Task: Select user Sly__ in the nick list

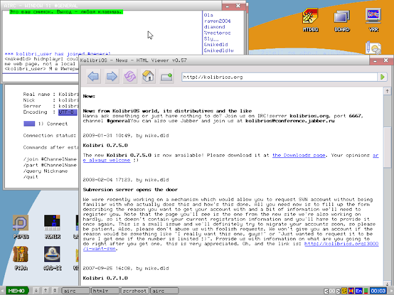Action: [x=211, y=39]
